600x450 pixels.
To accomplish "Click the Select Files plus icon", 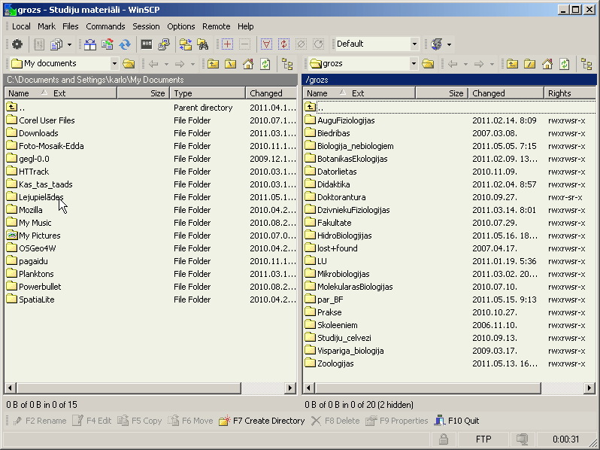I will (227, 44).
